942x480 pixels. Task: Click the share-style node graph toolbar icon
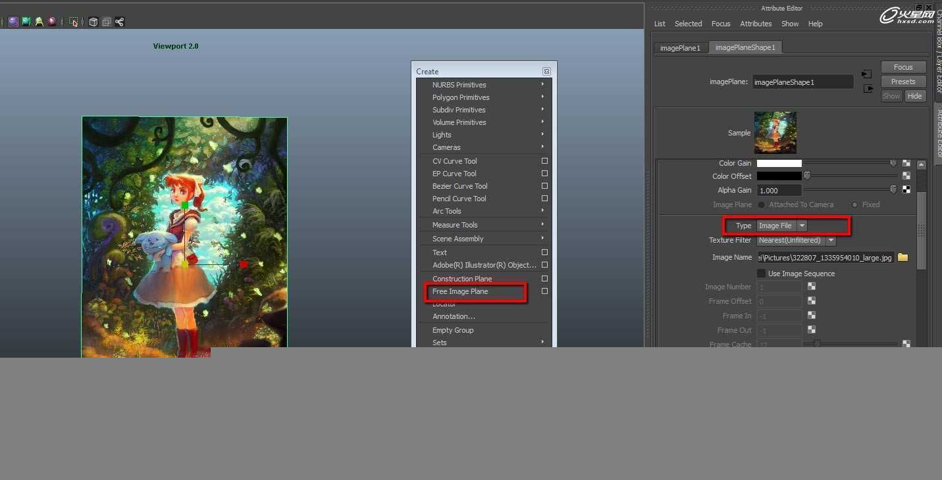pos(119,22)
